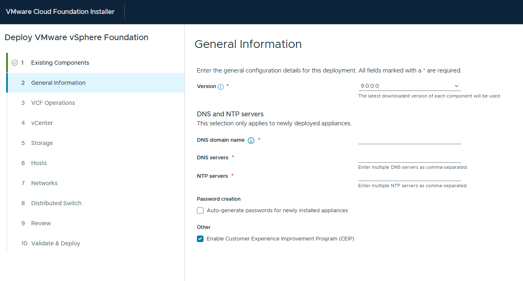This screenshot has height=281, width=523.
Task: Open the Version 9.0.0.0 dropdown
Action: point(409,86)
